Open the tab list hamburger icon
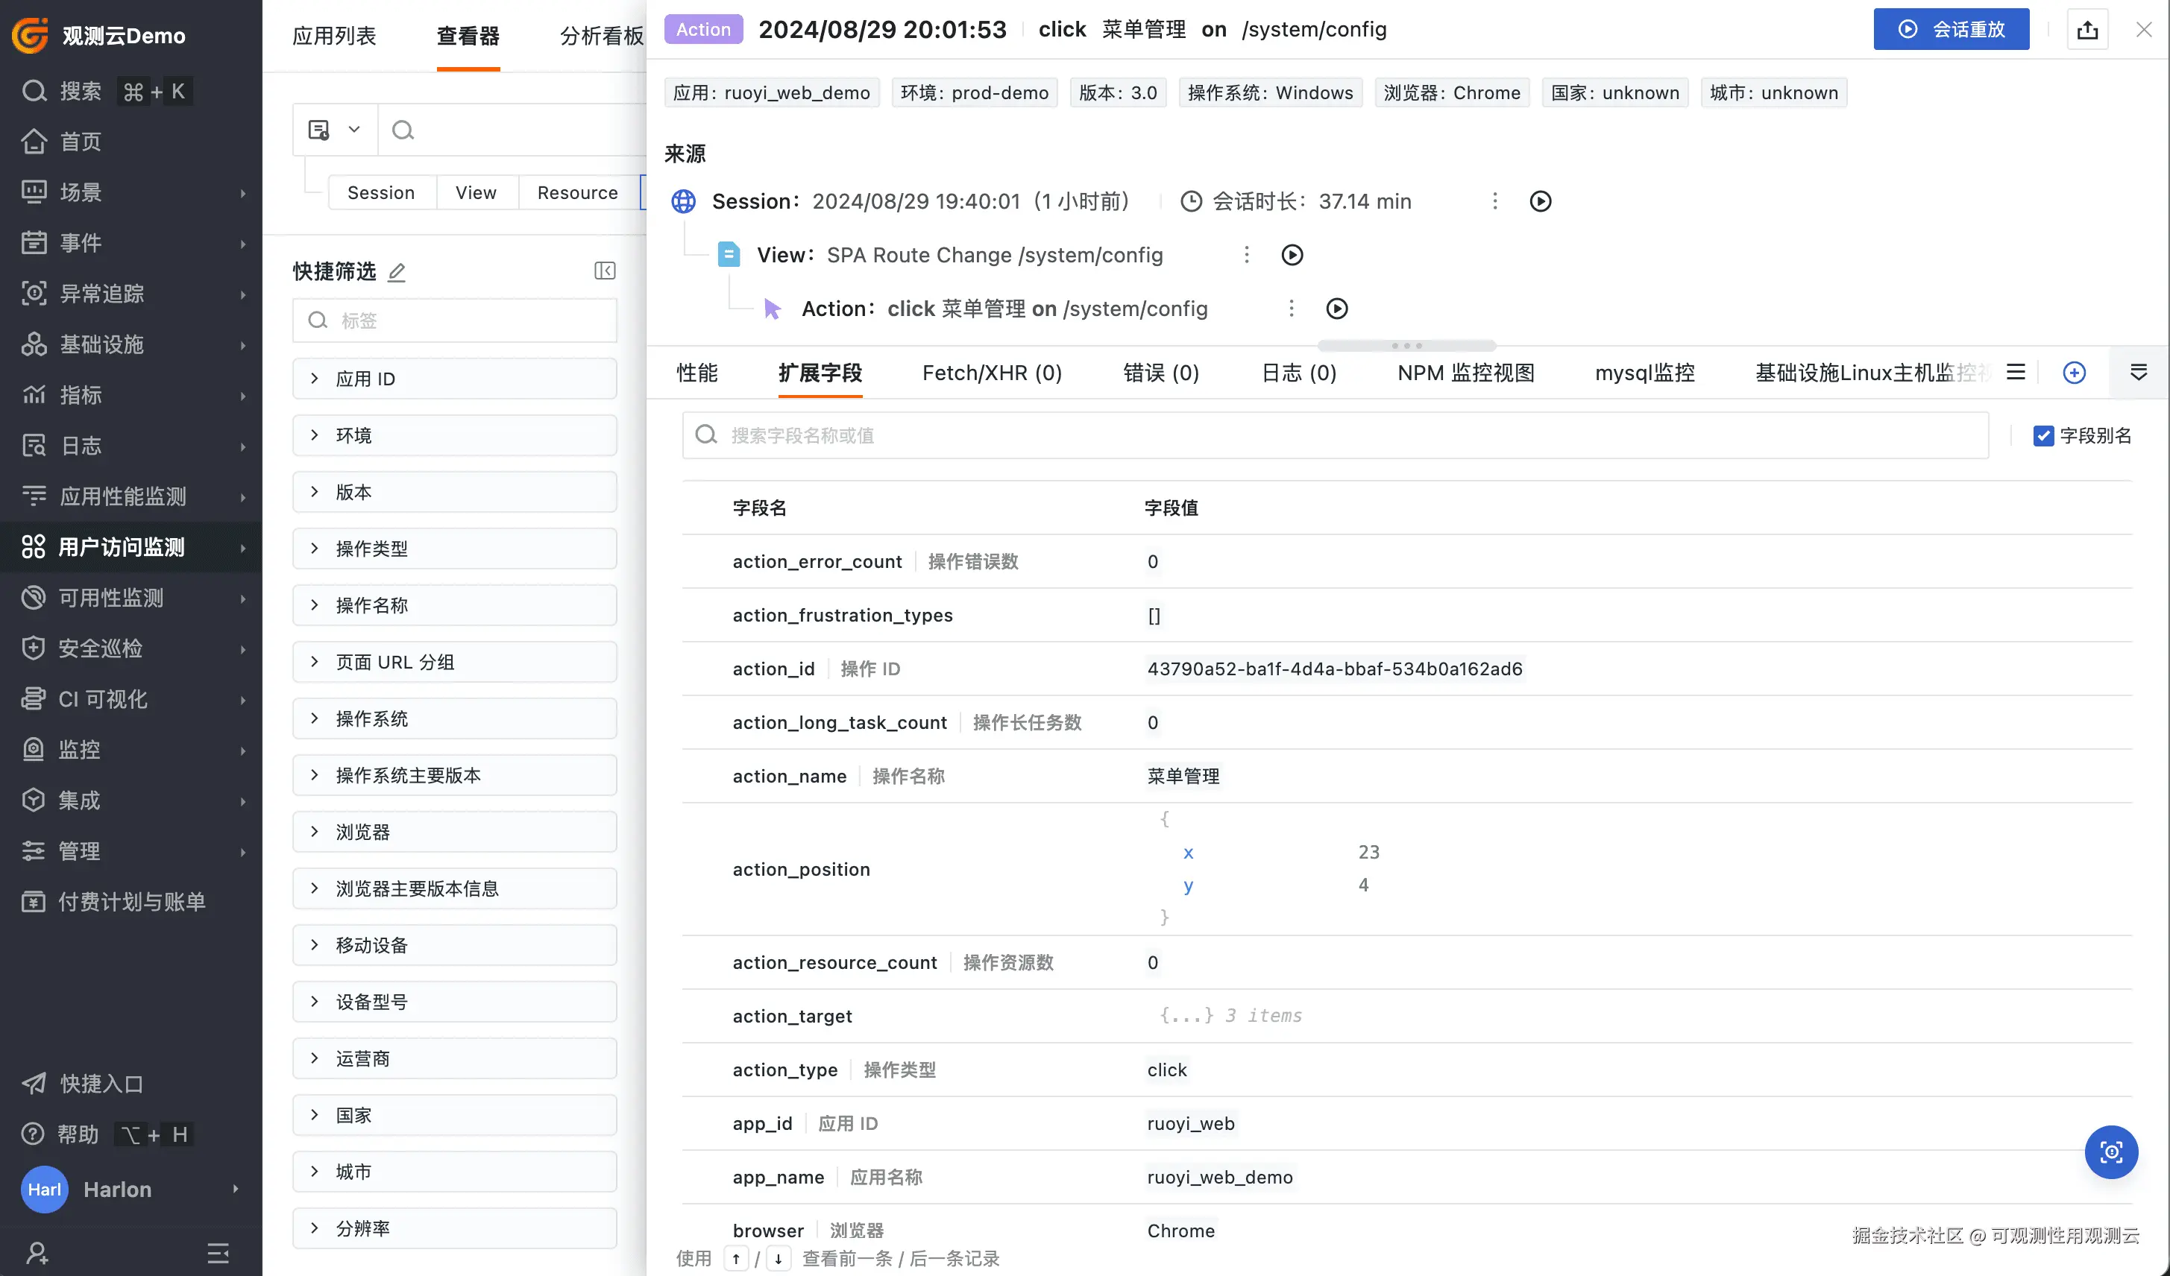2170x1276 pixels. click(2016, 373)
